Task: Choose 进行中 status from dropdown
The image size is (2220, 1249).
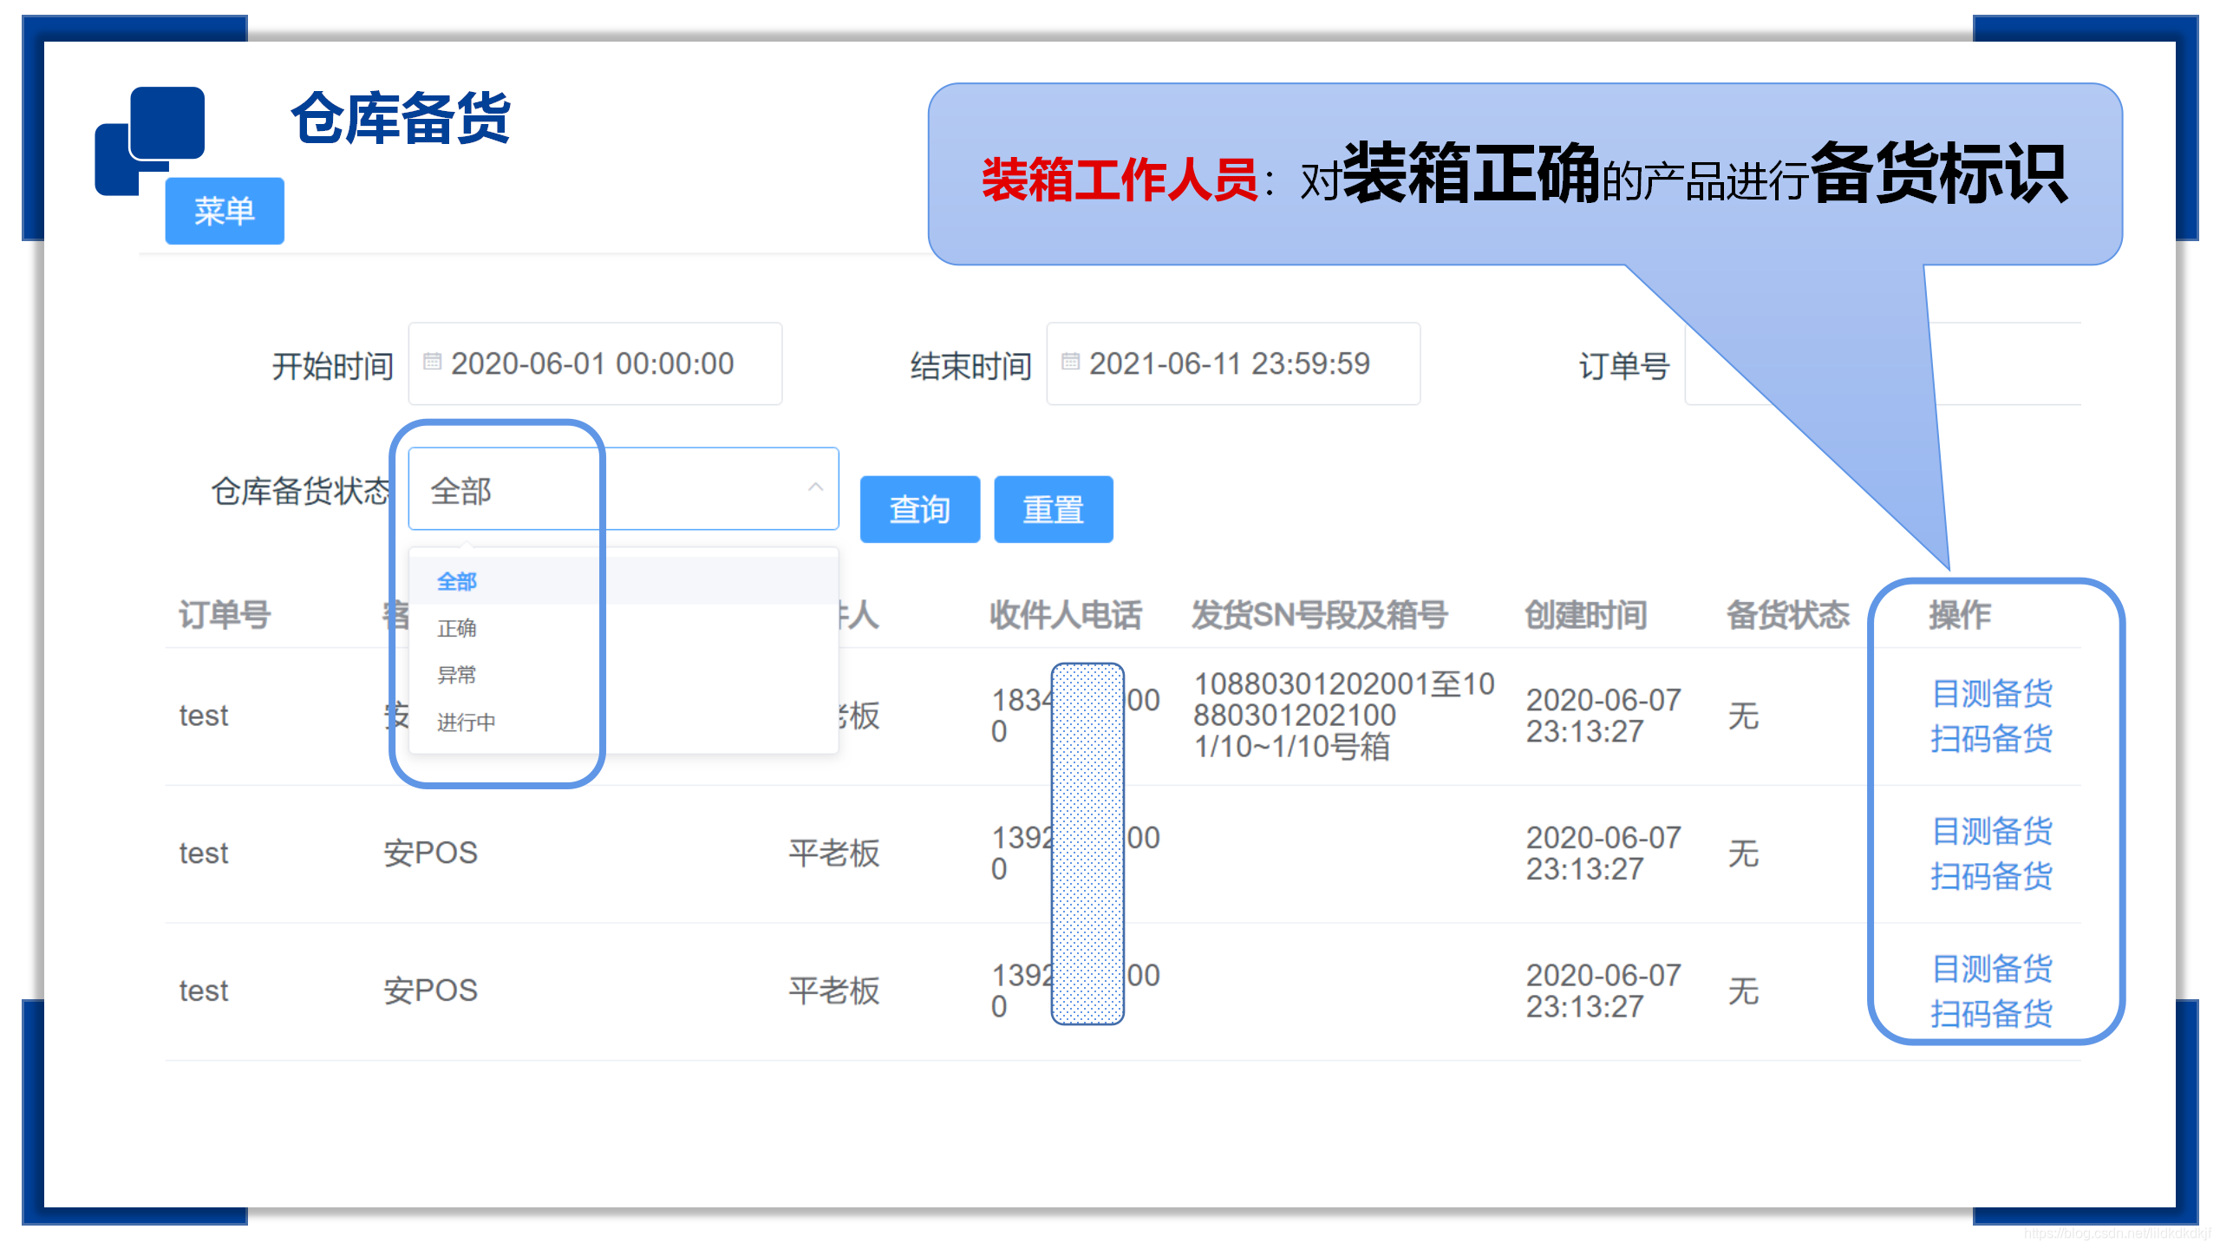Action: (x=466, y=722)
